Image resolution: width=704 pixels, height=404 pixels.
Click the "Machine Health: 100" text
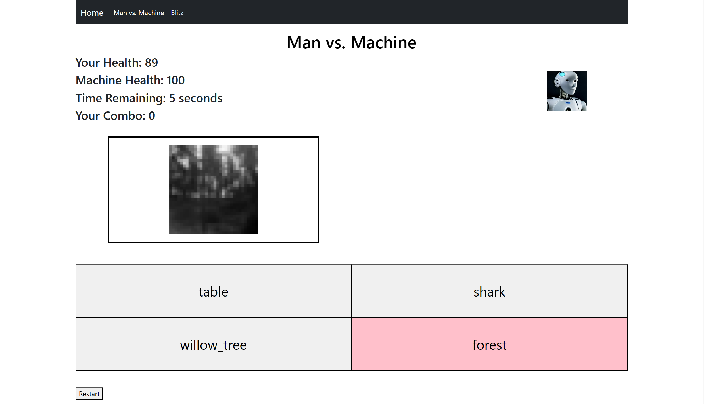click(x=129, y=80)
